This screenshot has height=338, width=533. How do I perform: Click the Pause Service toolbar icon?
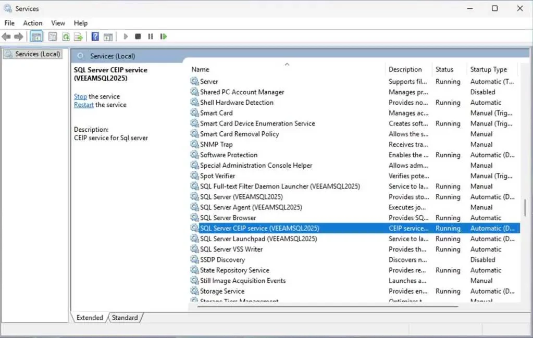151,36
